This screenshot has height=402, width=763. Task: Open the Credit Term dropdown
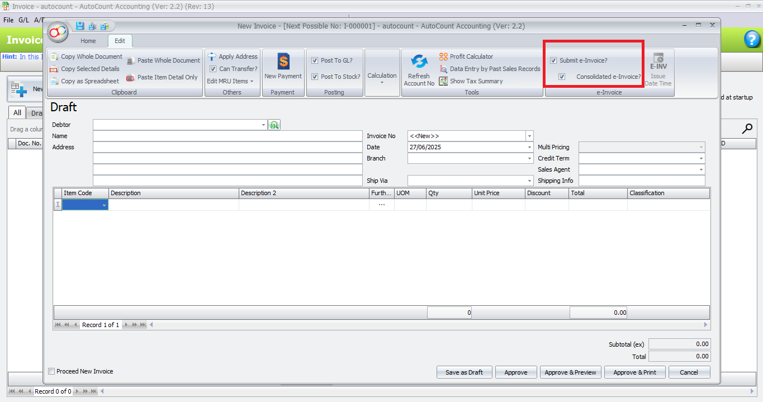pyautogui.click(x=702, y=158)
